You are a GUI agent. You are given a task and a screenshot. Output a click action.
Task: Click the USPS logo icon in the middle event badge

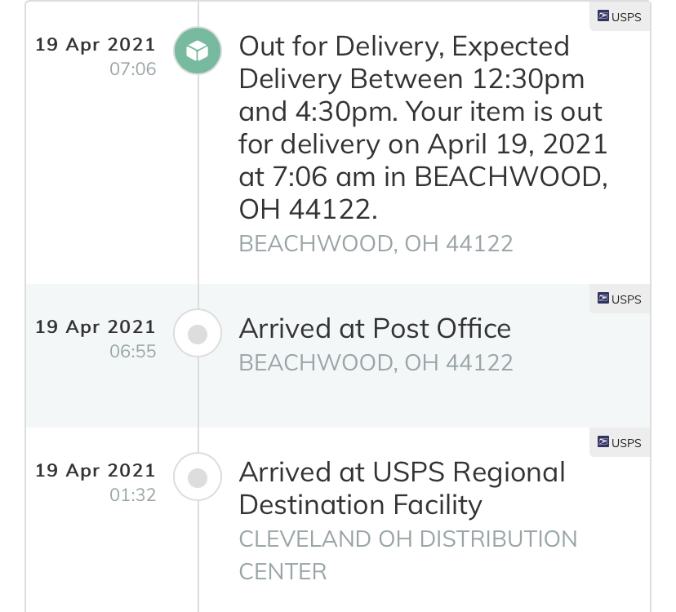[x=603, y=298]
